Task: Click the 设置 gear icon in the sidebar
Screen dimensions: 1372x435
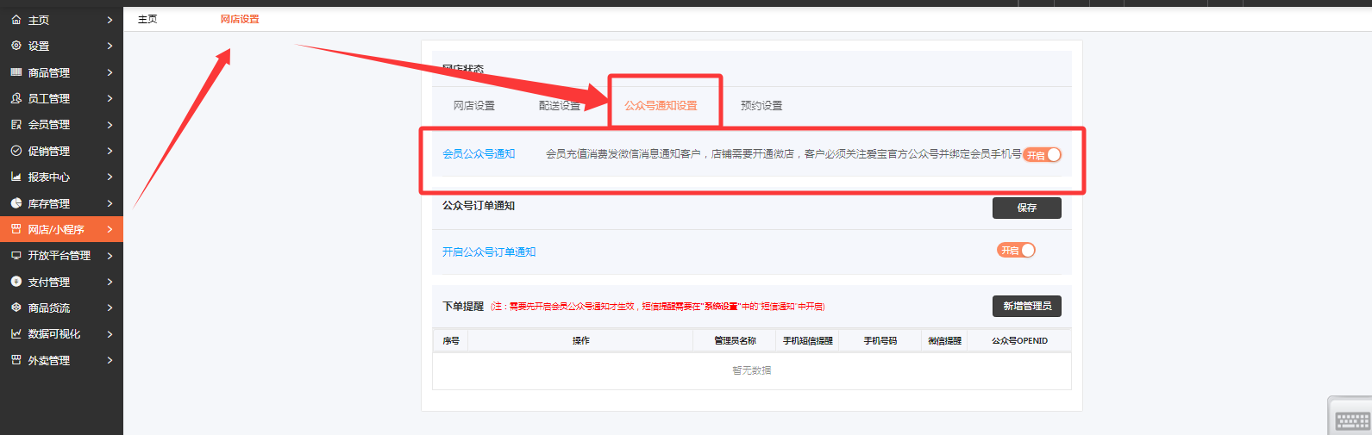Action: coord(16,46)
